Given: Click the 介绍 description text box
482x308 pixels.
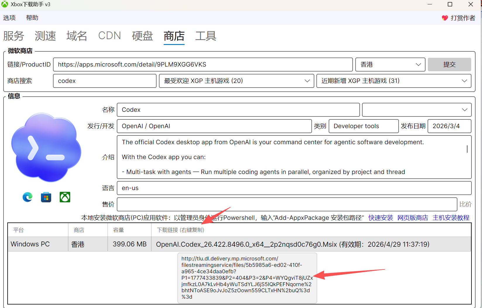Looking at the screenshot, I should pyautogui.click(x=294, y=157).
